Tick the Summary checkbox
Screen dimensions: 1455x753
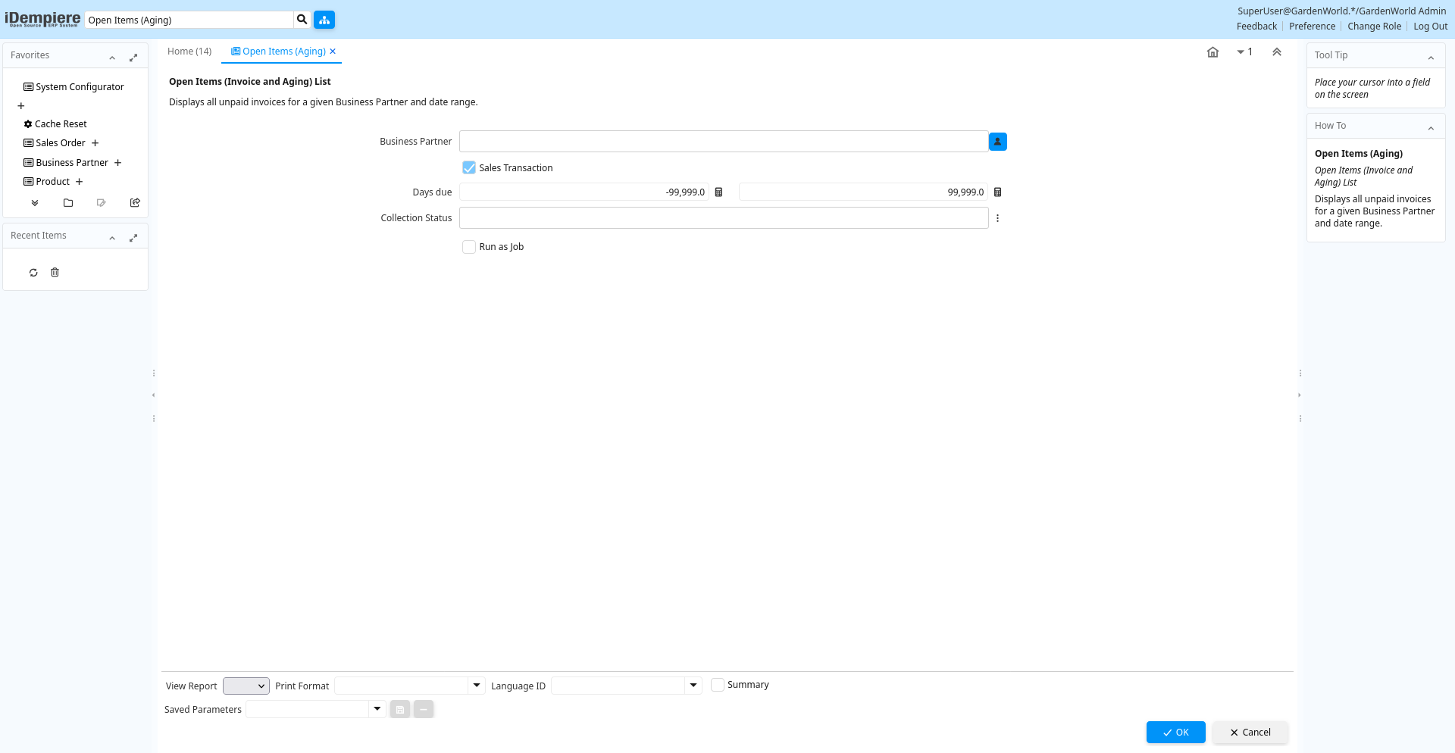[x=718, y=685]
